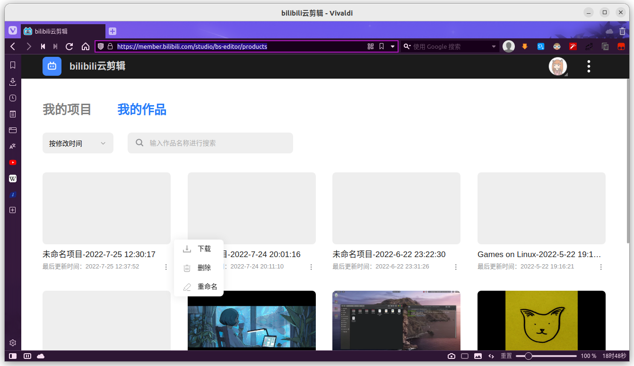
Task: Open Downloads panel in sidebar
Action: click(x=13, y=82)
